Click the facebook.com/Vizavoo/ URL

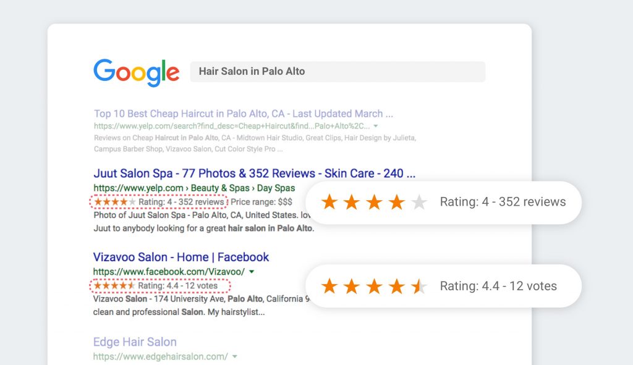[169, 272]
